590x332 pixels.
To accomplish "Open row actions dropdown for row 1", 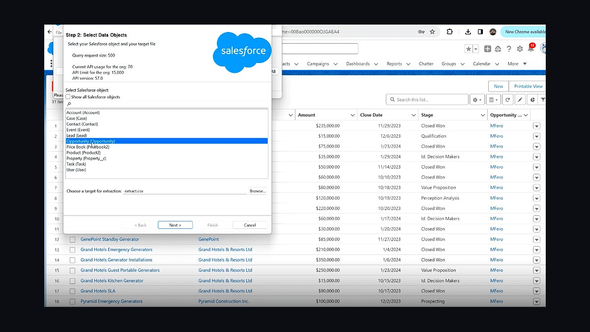I will click(x=536, y=126).
